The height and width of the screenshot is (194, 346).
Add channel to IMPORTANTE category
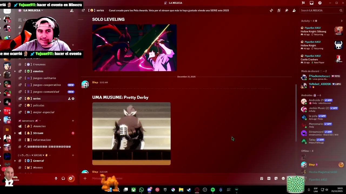(x=73, y=121)
